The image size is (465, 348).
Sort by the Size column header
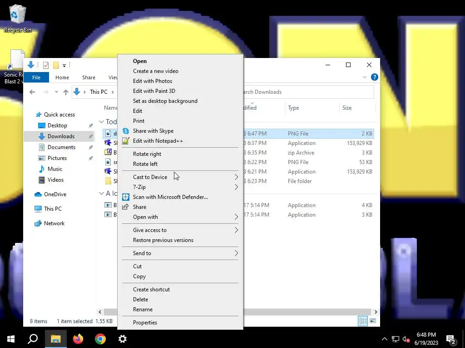(x=357, y=108)
